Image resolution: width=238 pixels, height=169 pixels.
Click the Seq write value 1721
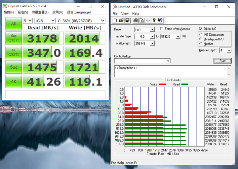[x=85, y=67]
